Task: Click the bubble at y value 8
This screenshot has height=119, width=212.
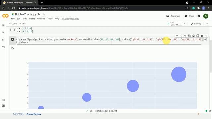Action: point(133,86)
